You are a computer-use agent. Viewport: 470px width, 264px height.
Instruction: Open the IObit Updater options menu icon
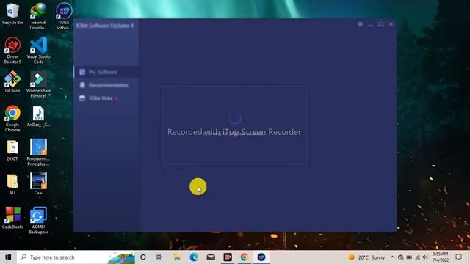click(360, 24)
